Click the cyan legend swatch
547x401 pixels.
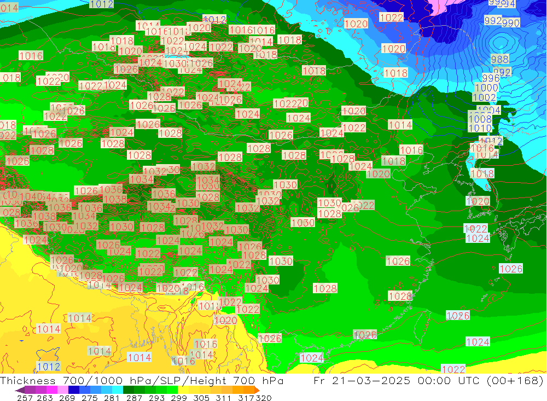pos(117,390)
